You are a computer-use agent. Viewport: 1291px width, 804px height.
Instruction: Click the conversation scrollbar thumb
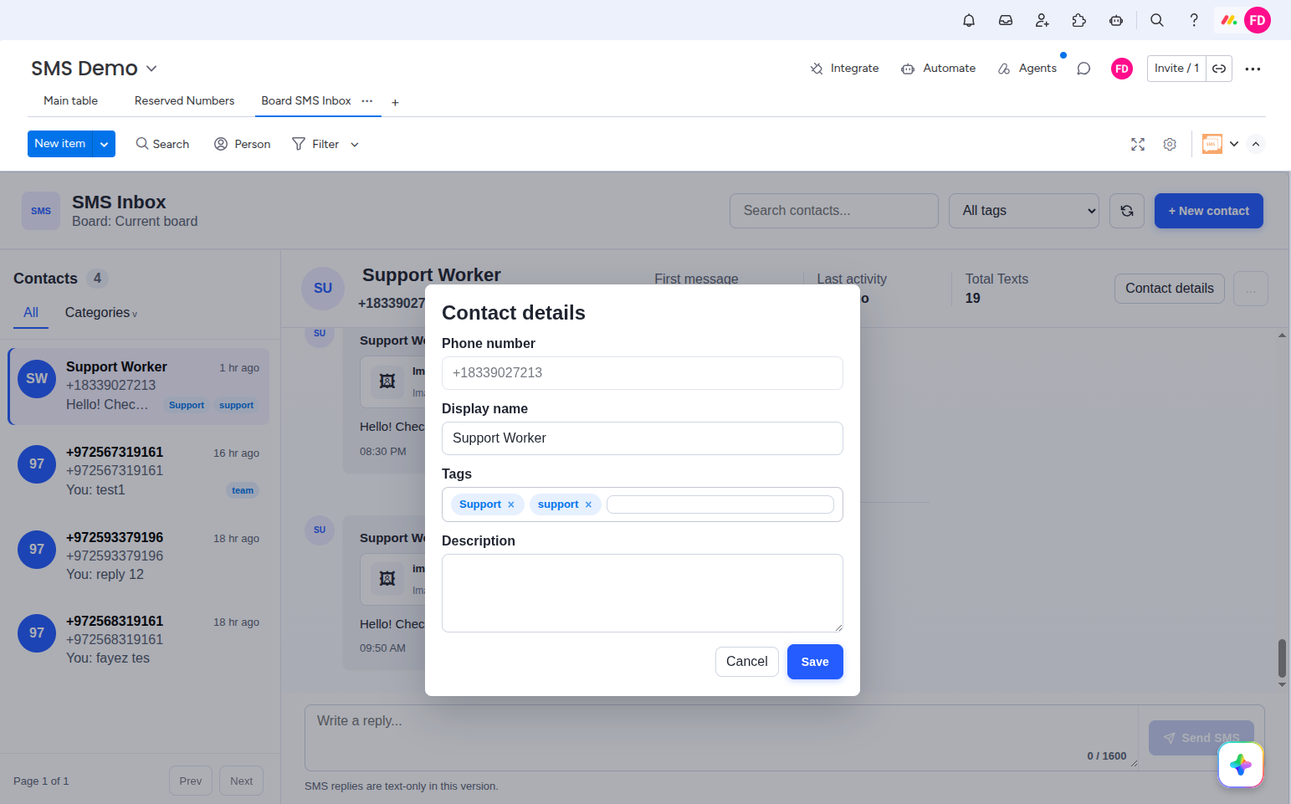coord(1282,658)
